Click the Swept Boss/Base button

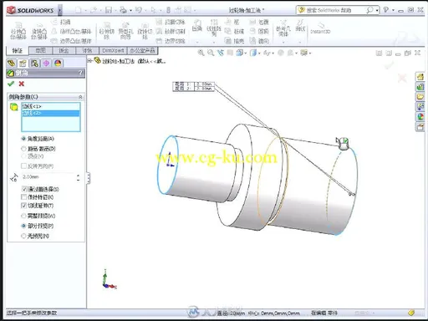62,22
